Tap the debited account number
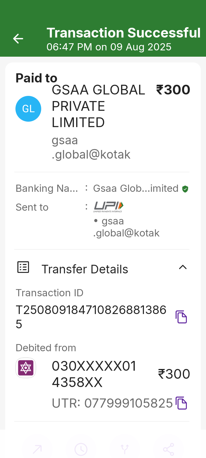This screenshot has width=206, height=458. (x=94, y=374)
